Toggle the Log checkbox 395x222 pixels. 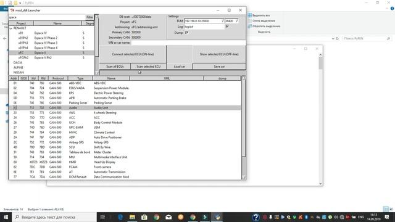click(227, 26)
